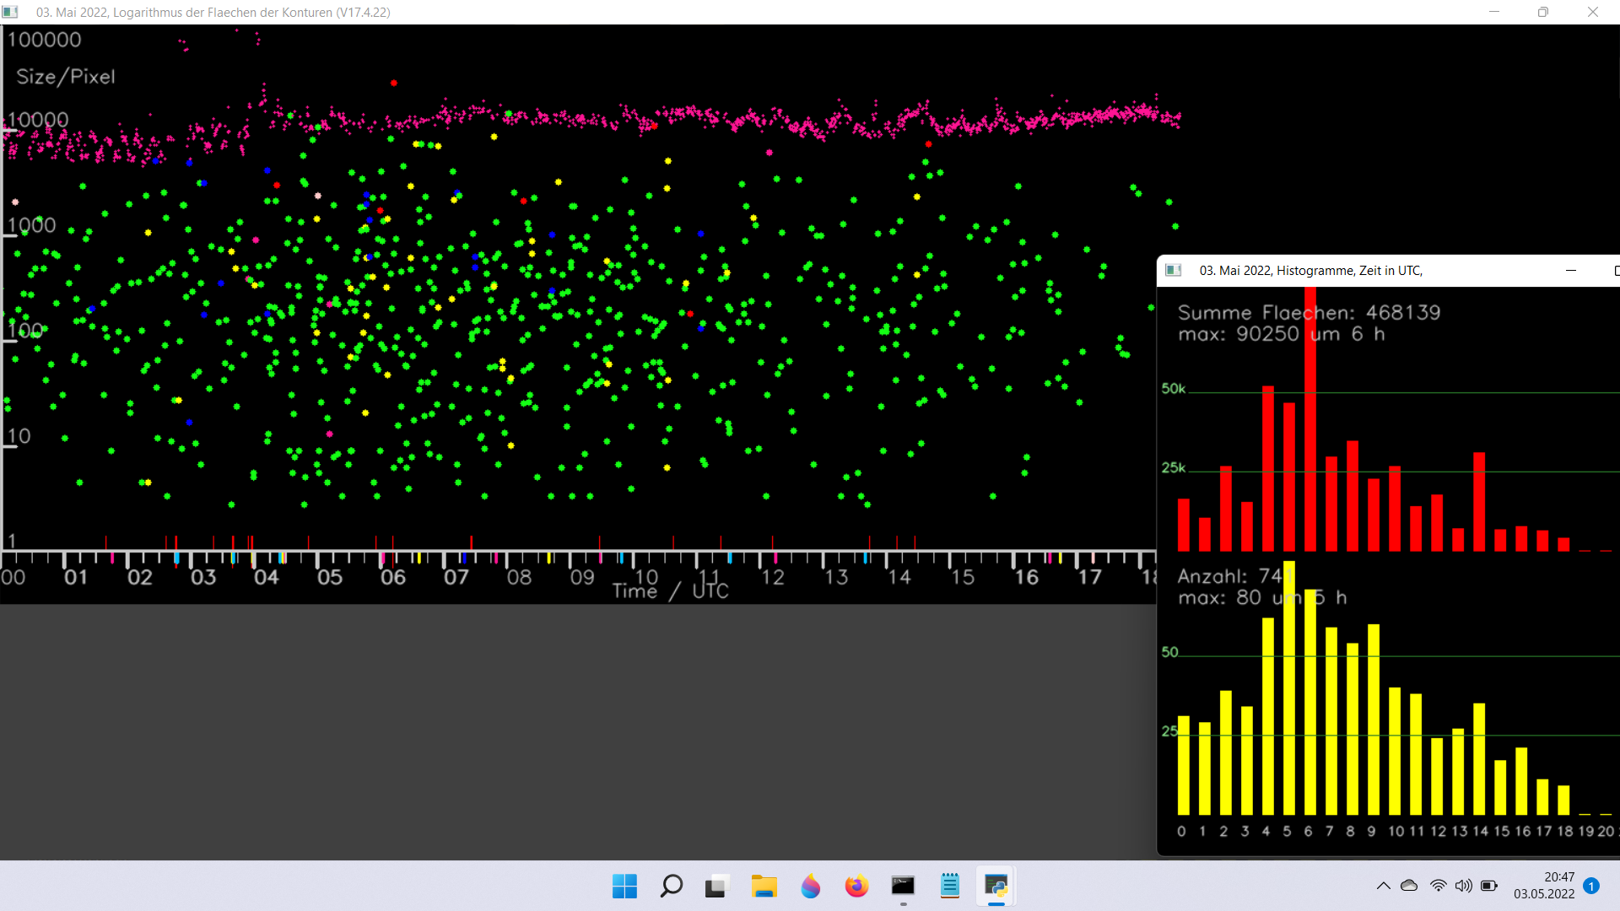
Task: Select the active Python app taskbar icon
Action: pos(996,887)
